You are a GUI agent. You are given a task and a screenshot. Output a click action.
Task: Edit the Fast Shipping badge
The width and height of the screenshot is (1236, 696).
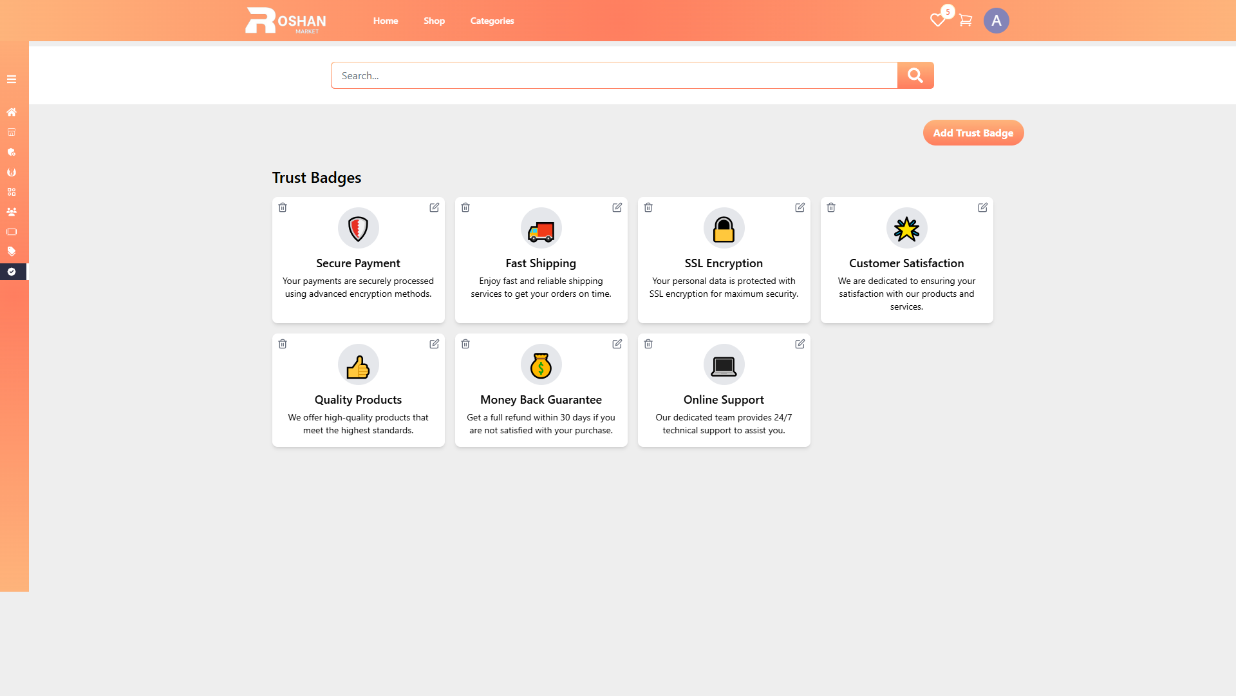[617, 207]
